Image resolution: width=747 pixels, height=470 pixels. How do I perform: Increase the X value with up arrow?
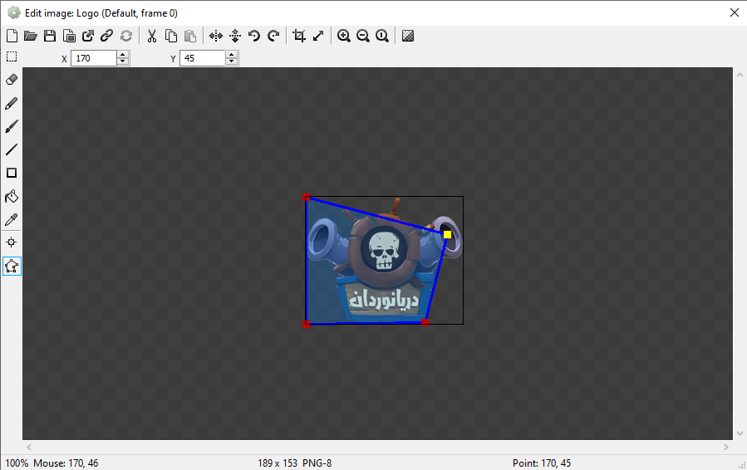click(x=123, y=55)
